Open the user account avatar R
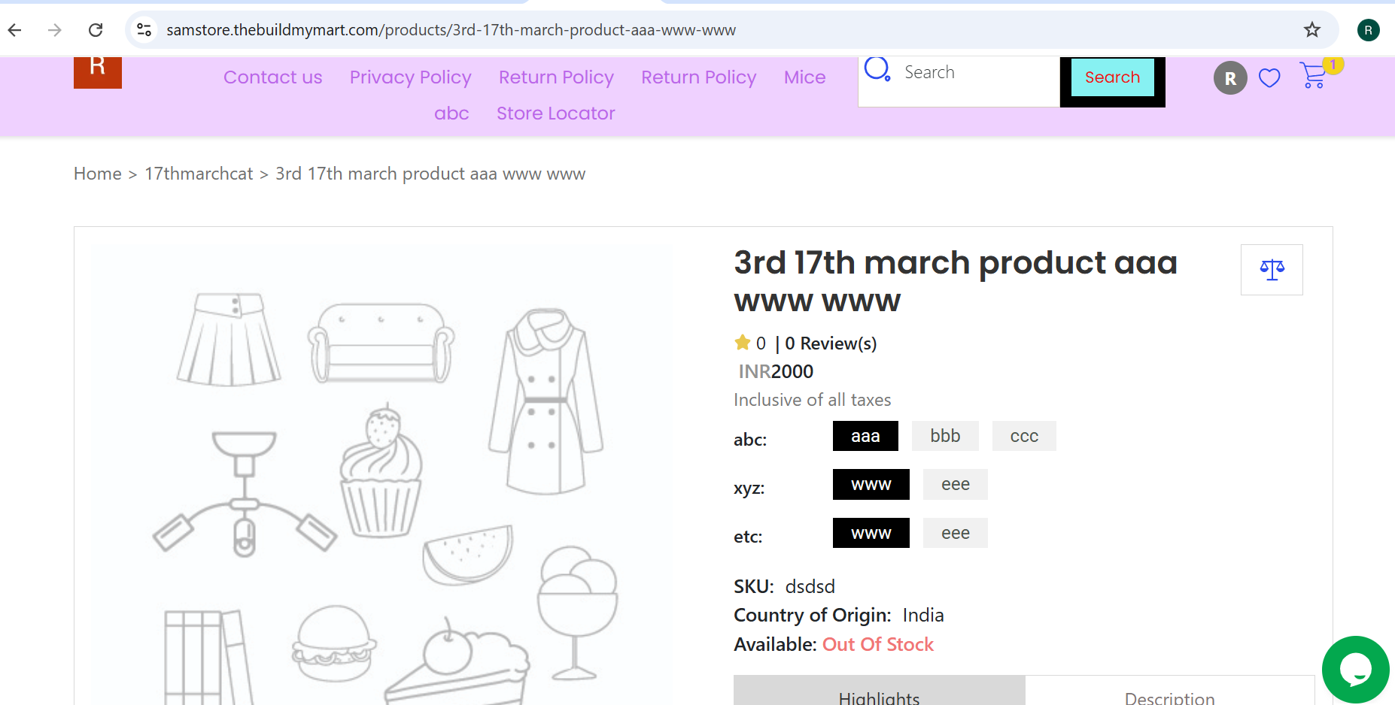 pyautogui.click(x=1230, y=78)
